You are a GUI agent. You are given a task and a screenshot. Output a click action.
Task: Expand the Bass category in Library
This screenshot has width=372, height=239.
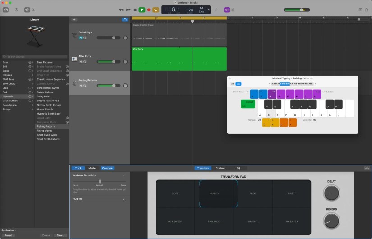(x=32, y=62)
